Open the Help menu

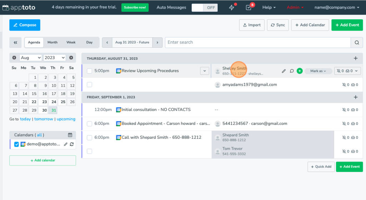269,7
